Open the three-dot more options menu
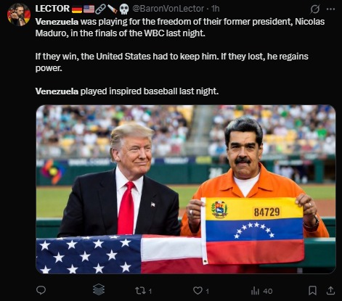 tap(330, 9)
